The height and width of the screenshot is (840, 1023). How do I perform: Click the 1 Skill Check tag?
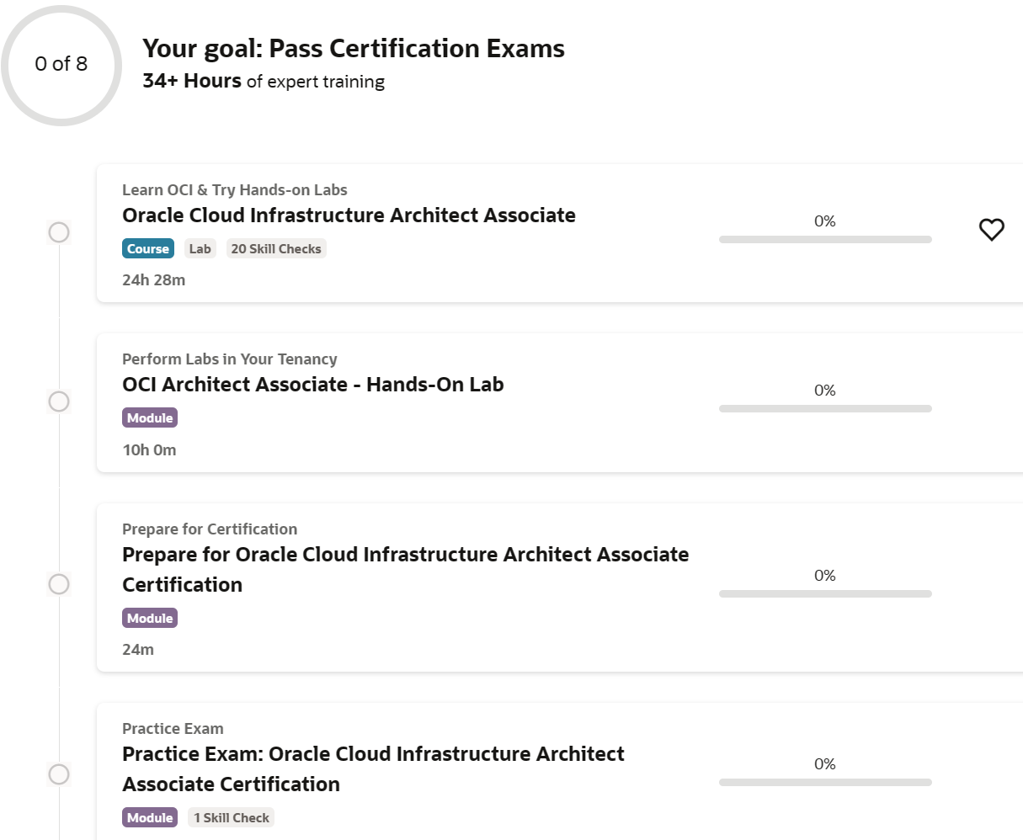pos(232,818)
